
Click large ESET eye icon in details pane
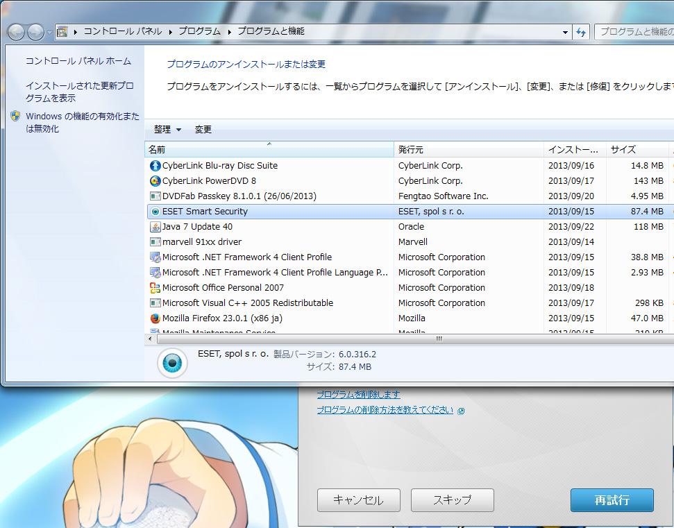click(x=172, y=363)
